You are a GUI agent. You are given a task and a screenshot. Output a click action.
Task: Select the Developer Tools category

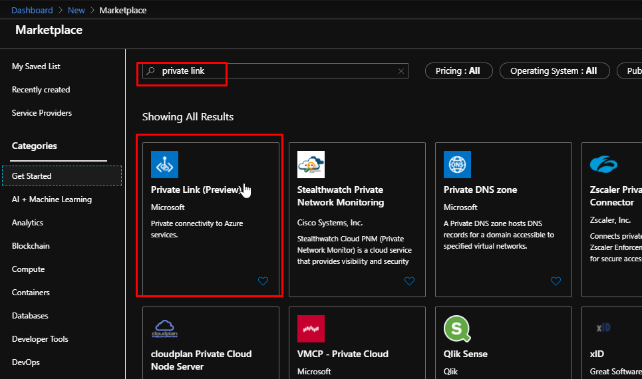pos(40,339)
